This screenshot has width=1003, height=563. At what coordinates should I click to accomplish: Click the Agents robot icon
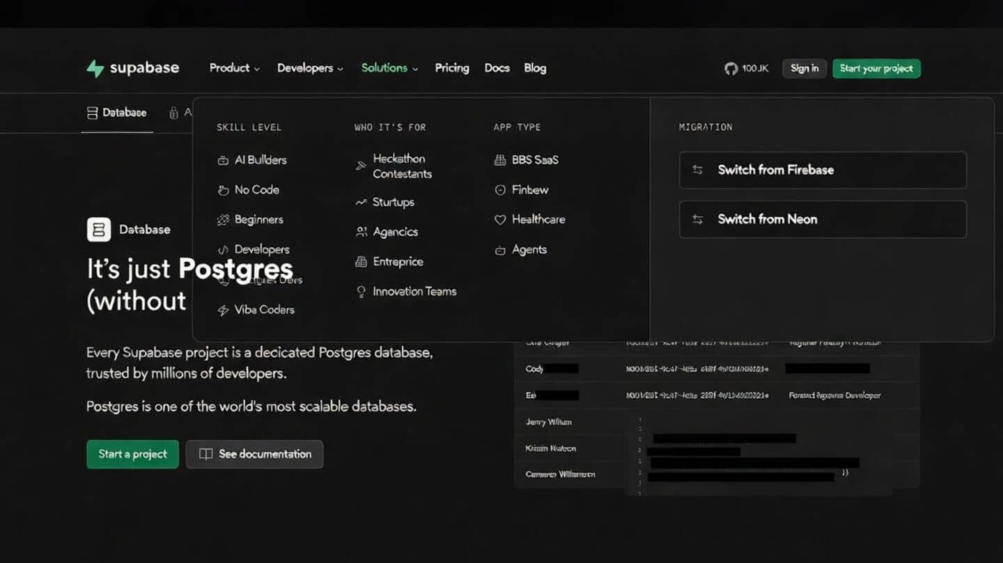[x=499, y=251]
